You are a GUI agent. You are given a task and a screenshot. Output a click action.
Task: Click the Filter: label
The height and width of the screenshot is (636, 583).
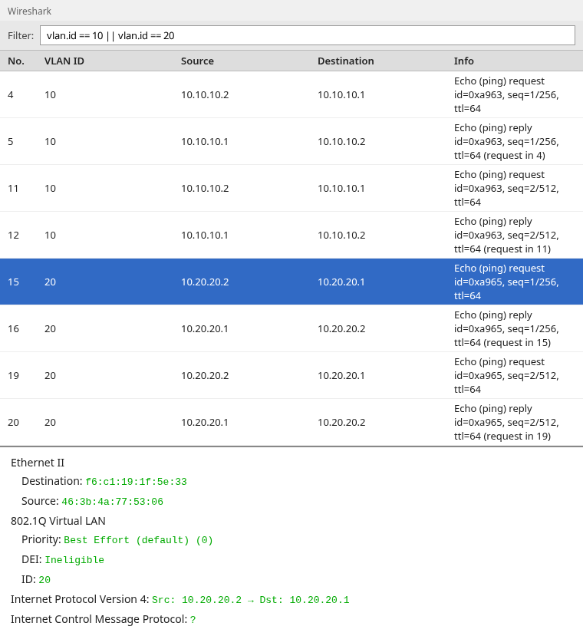point(21,36)
